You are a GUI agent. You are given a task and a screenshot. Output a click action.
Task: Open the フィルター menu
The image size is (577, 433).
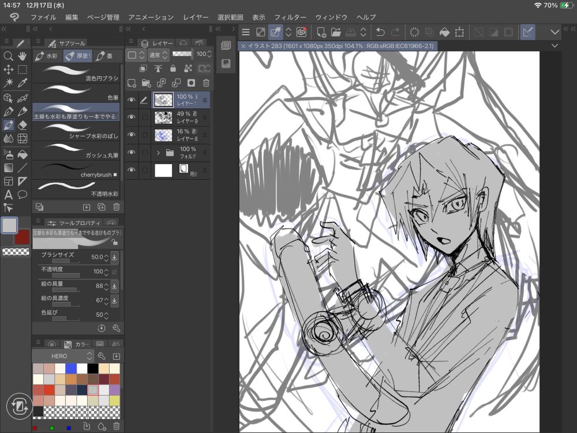(290, 17)
